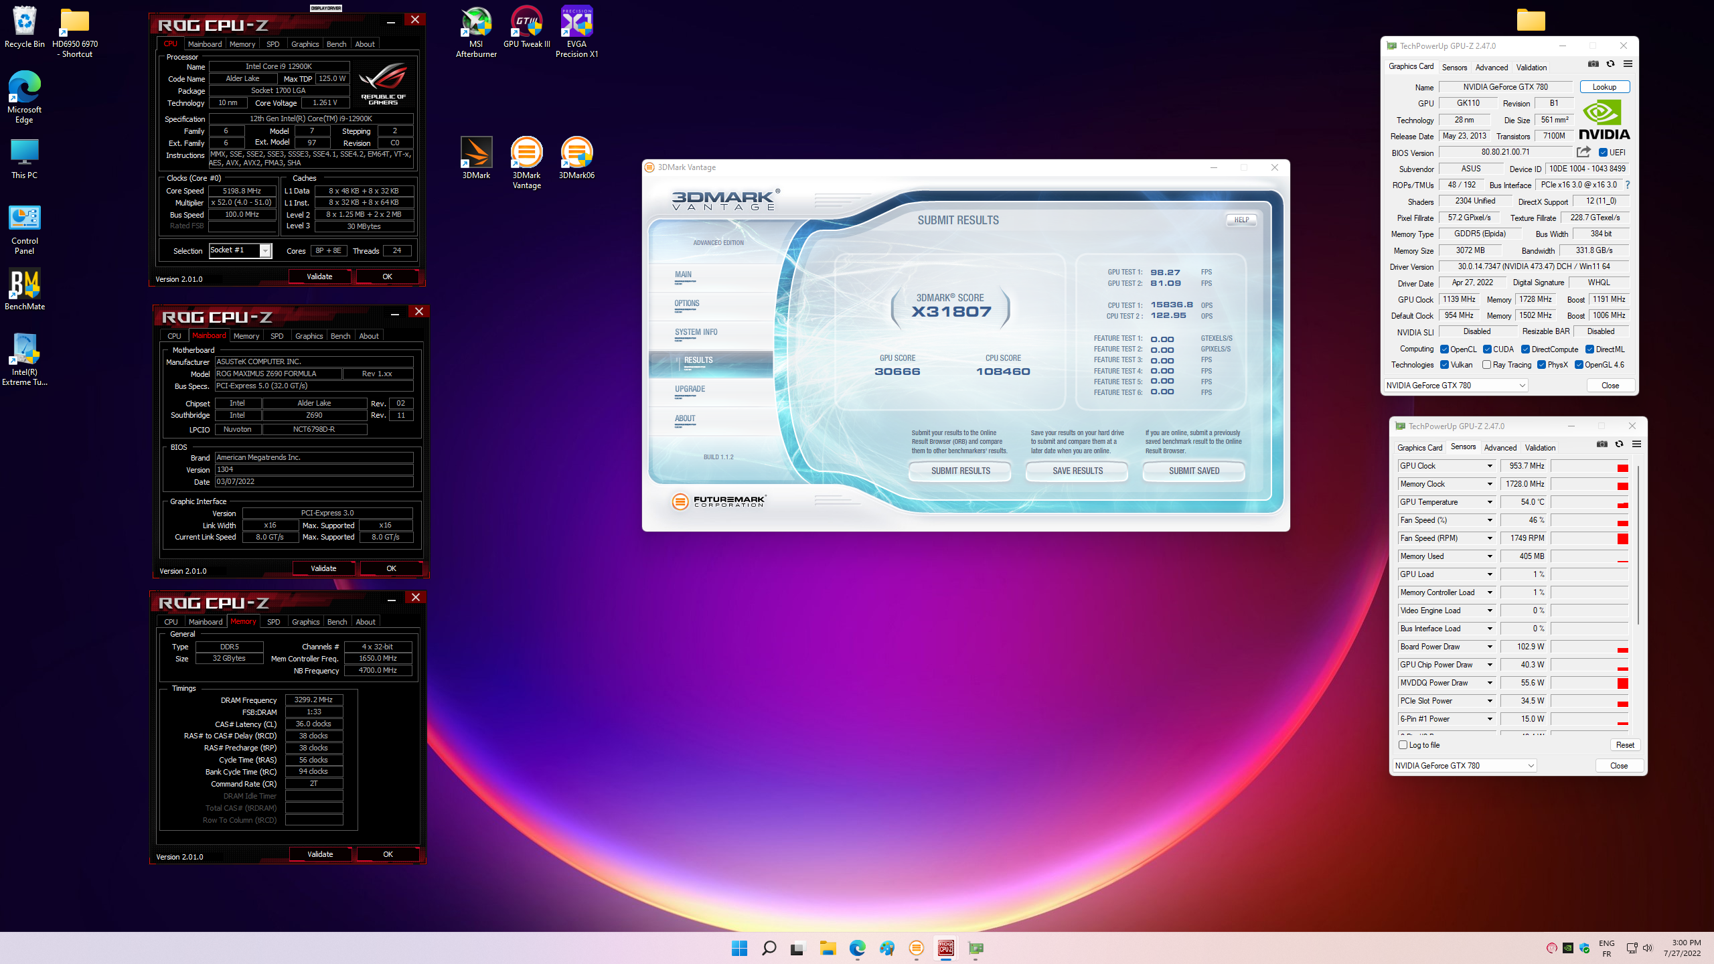Click SUBMIT RESULTS button in 3DMark Vantage
The height and width of the screenshot is (964, 1714).
[x=960, y=471]
